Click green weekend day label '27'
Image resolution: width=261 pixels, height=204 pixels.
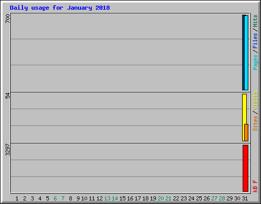click(x=214, y=198)
